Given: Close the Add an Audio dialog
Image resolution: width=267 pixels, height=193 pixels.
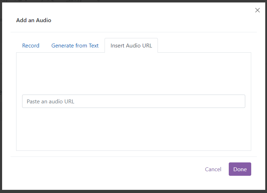Looking at the screenshot, I should [x=257, y=10].
